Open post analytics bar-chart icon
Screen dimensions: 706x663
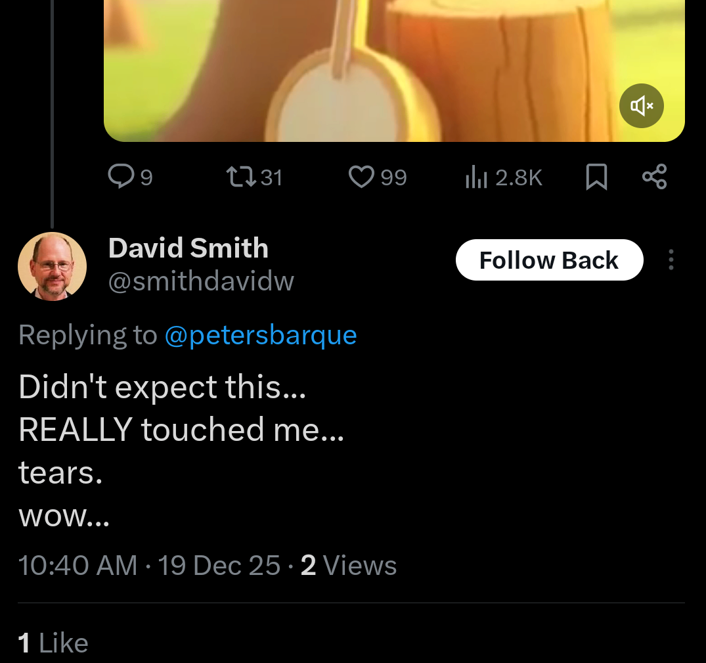(475, 177)
